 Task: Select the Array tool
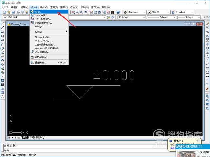click(207, 40)
